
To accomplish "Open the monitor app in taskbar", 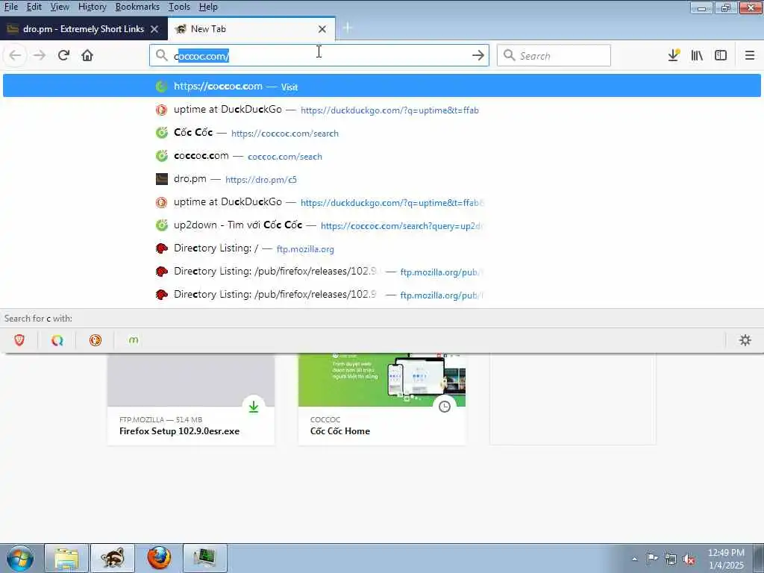I will tap(205, 558).
